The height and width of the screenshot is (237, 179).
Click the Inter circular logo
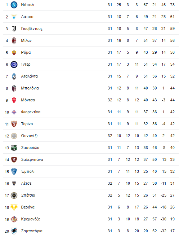[x=14, y=64]
